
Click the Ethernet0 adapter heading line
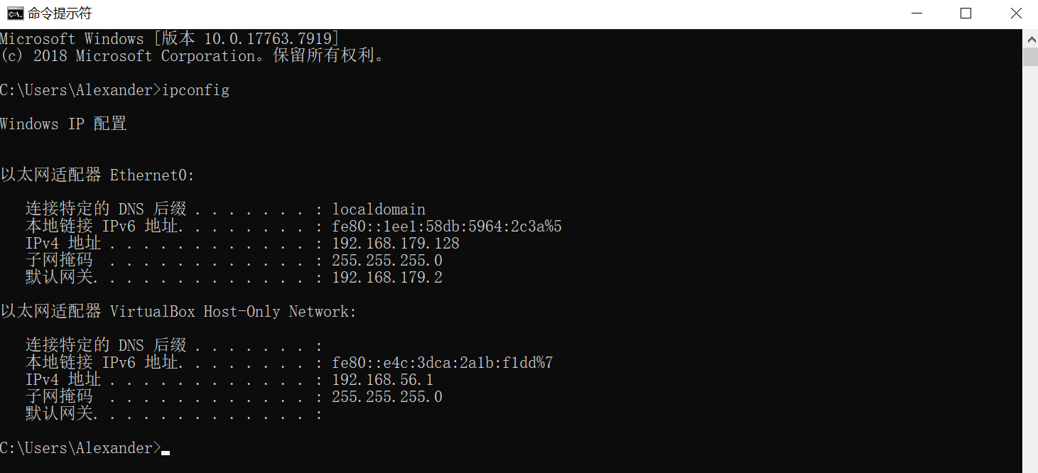tap(97, 175)
